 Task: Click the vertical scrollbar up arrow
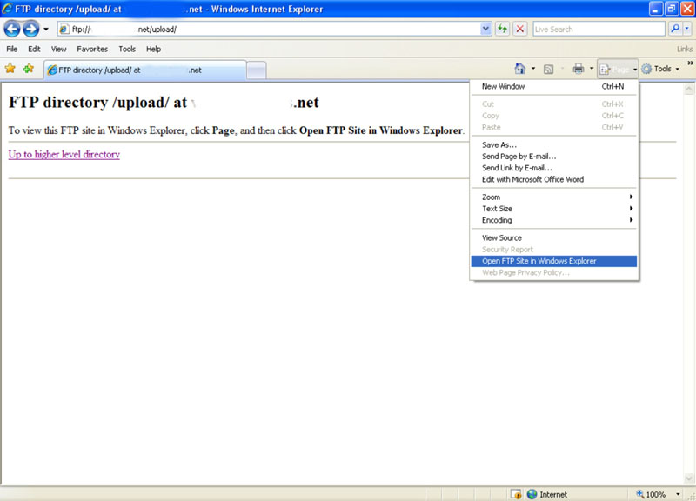pyautogui.click(x=688, y=90)
